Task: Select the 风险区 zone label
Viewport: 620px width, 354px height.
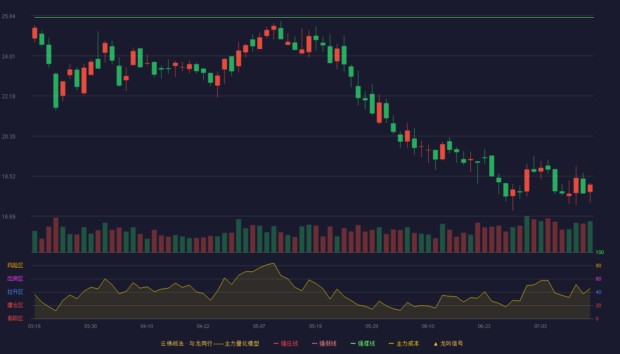Action: coord(15,265)
